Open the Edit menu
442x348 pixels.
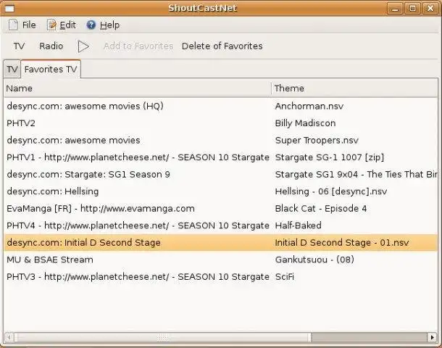(x=61, y=25)
